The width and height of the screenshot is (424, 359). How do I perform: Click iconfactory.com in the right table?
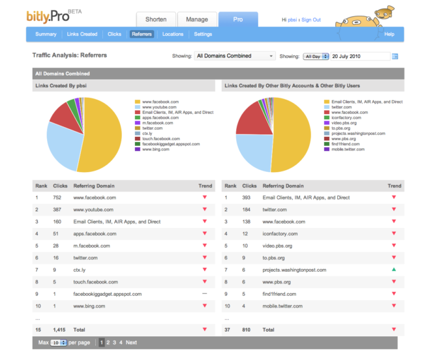280,234
